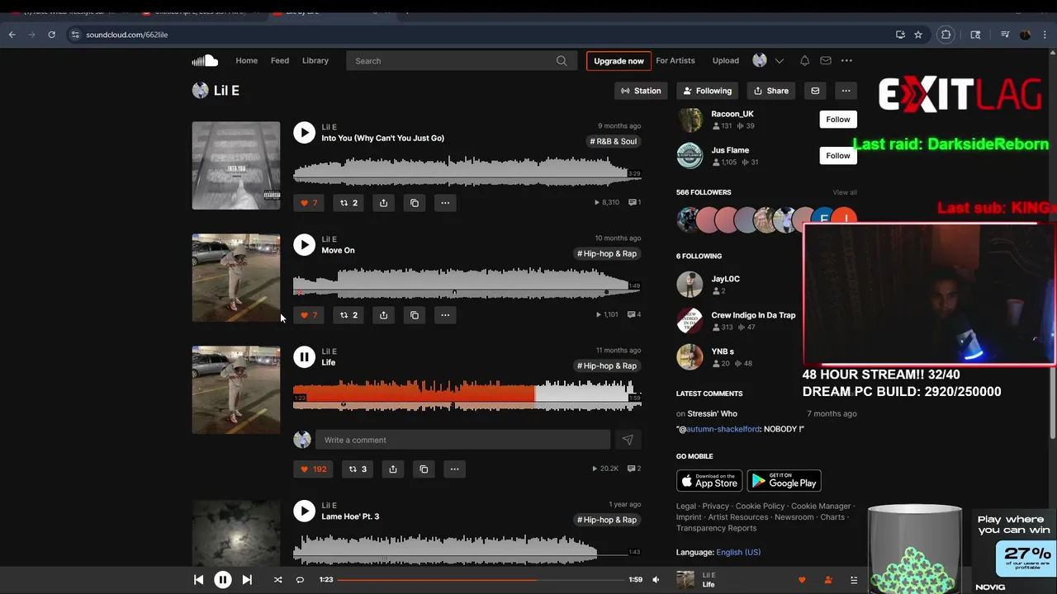Send comment with paper plane icon

click(628, 440)
